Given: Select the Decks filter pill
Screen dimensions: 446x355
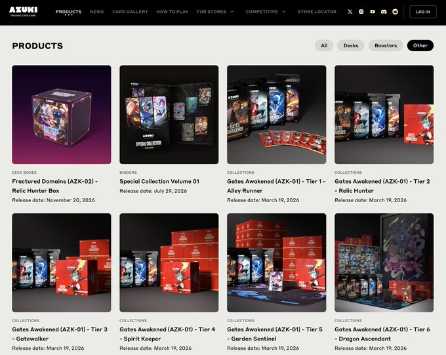Looking at the screenshot, I should coord(351,45).
